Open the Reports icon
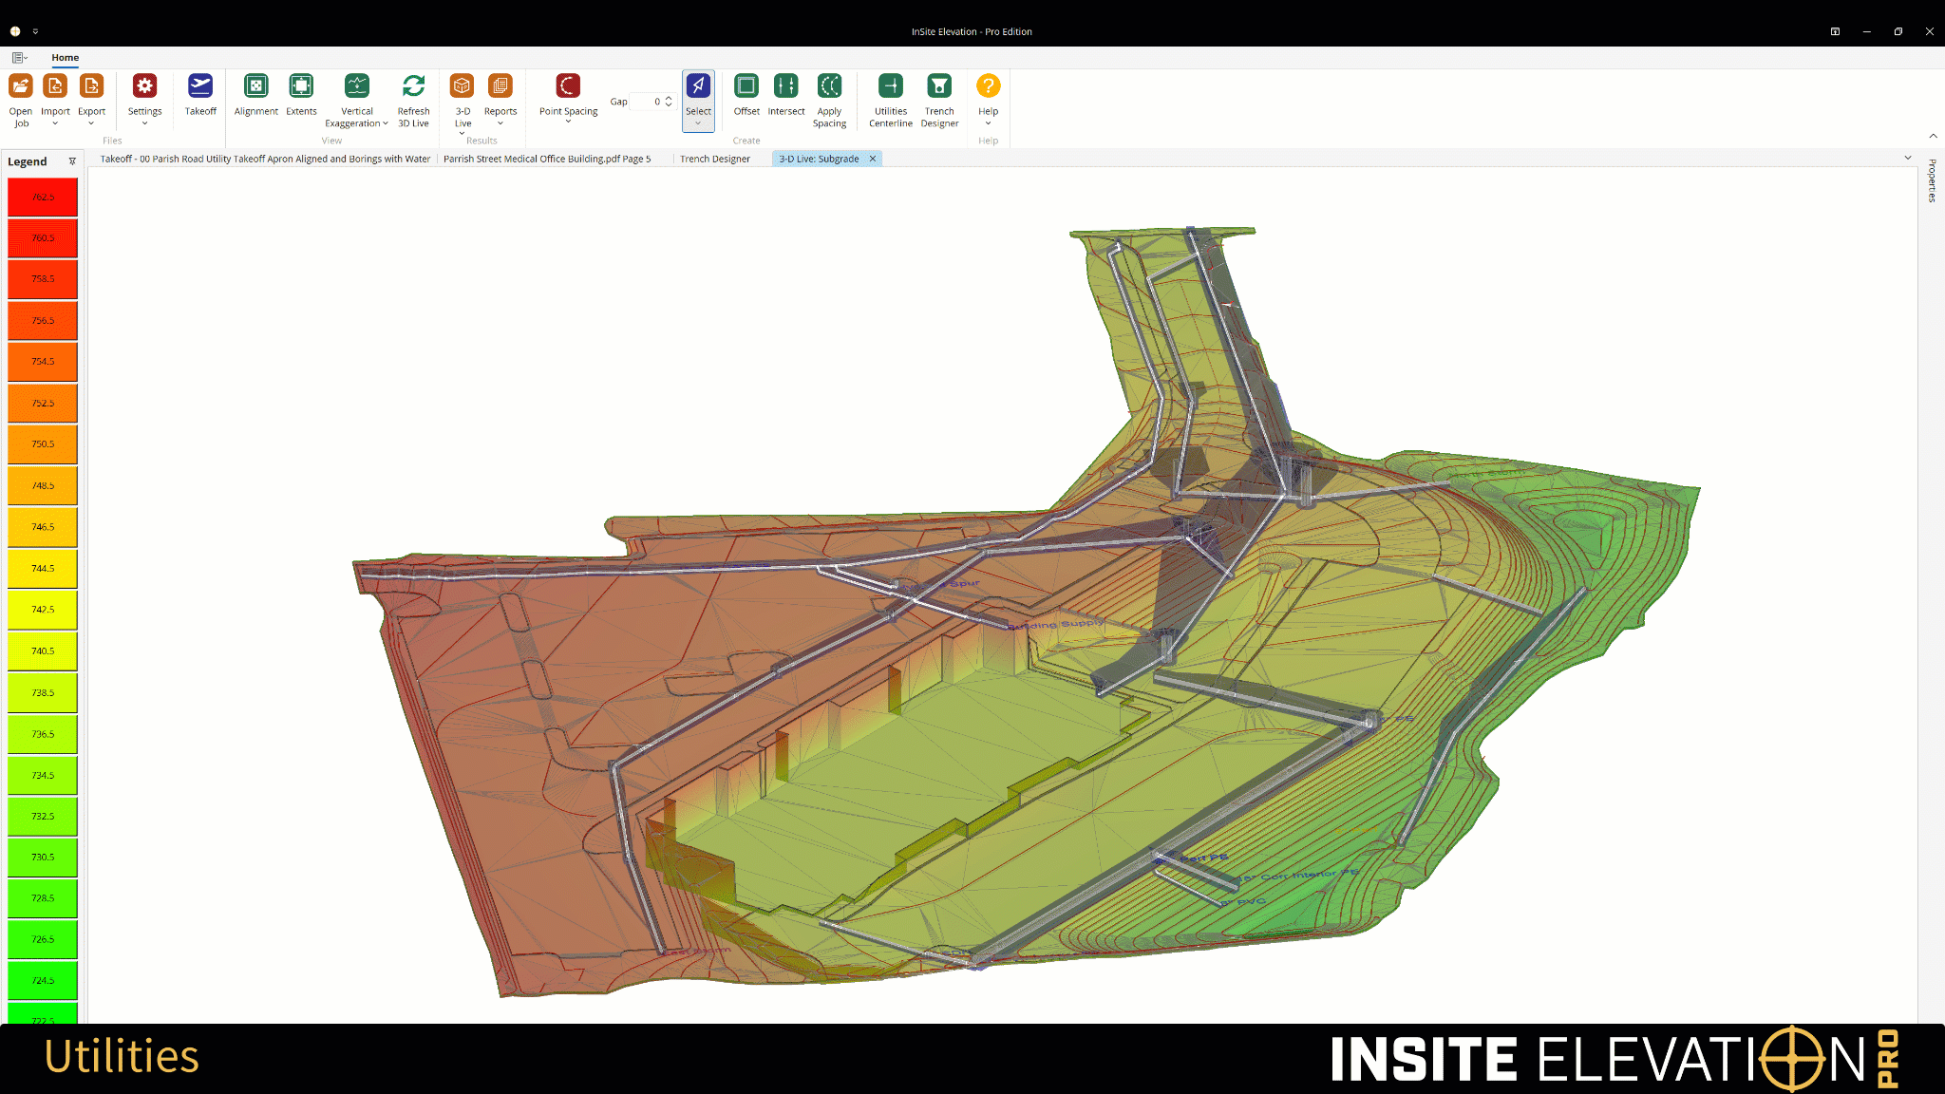 500,86
